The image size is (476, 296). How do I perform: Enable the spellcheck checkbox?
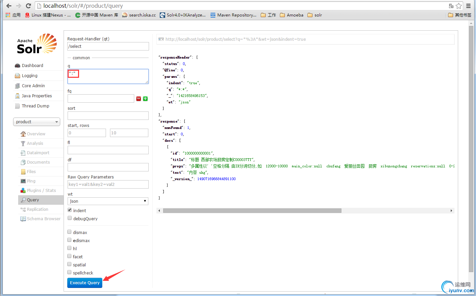(69, 272)
